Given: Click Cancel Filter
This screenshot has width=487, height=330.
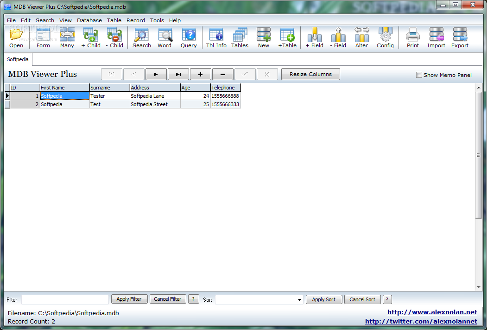Looking at the screenshot, I should (x=168, y=299).
